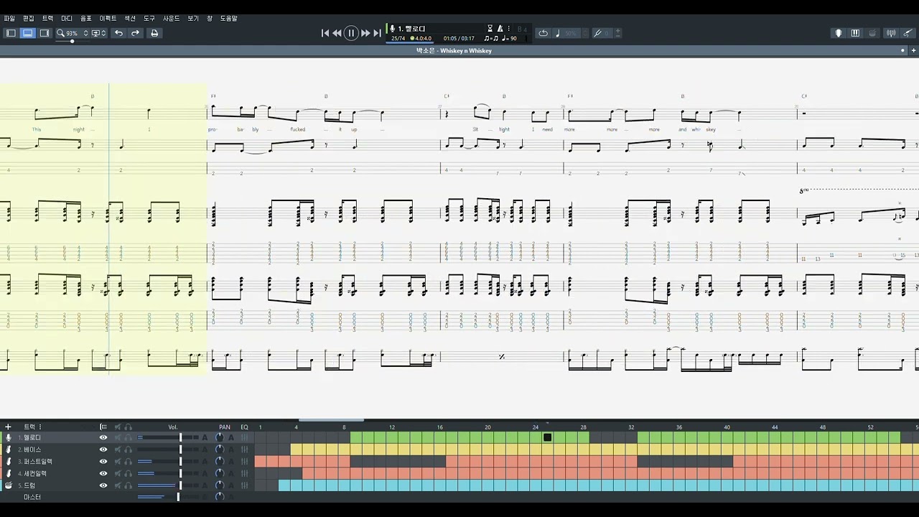Toggle the bottom global view panel
The image size is (919, 517).
click(x=27, y=33)
